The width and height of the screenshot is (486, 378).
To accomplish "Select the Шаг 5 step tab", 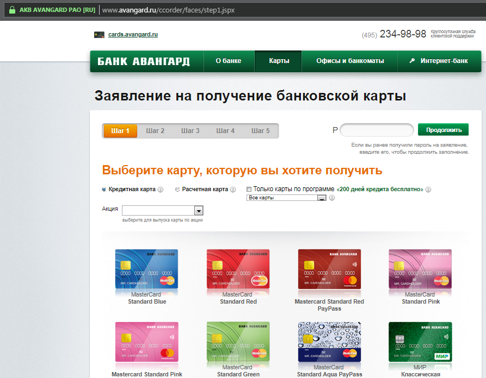I will [260, 131].
